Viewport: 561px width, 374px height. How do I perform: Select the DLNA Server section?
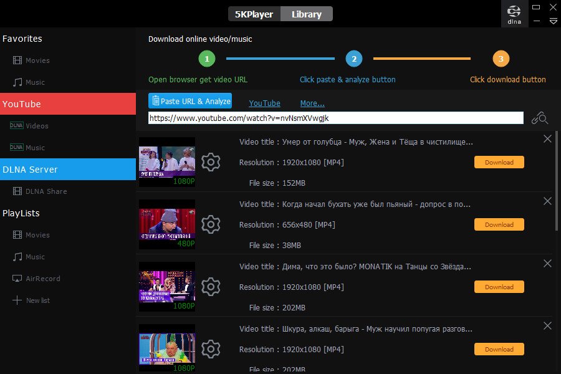[x=68, y=170]
